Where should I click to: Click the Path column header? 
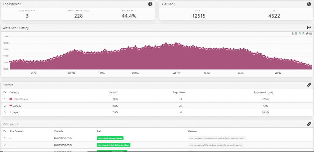pyautogui.click(x=100, y=131)
